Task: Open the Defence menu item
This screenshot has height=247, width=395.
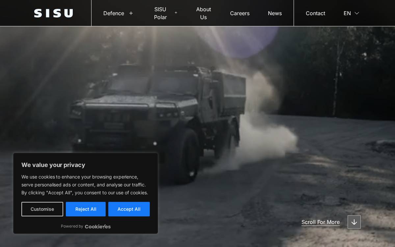Action: 114,13
